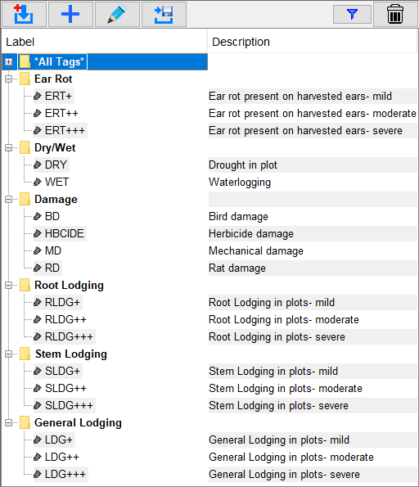This screenshot has height=487, width=419.
Task: Click the Ear Rot folder icon
Action: tap(25, 79)
